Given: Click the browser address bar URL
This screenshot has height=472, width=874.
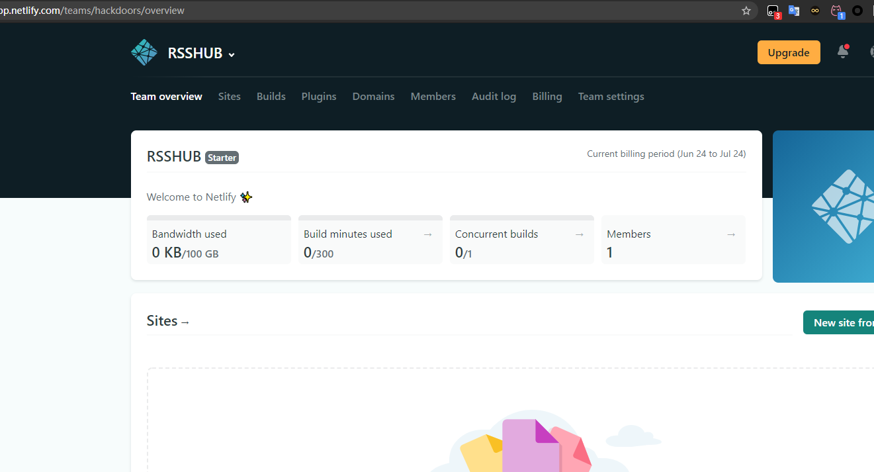Looking at the screenshot, I should coord(93,11).
